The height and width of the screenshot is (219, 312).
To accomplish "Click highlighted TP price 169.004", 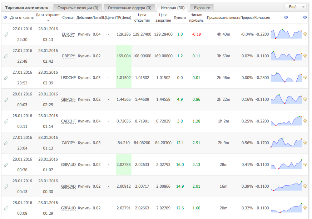I will click(x=124, y=56).
